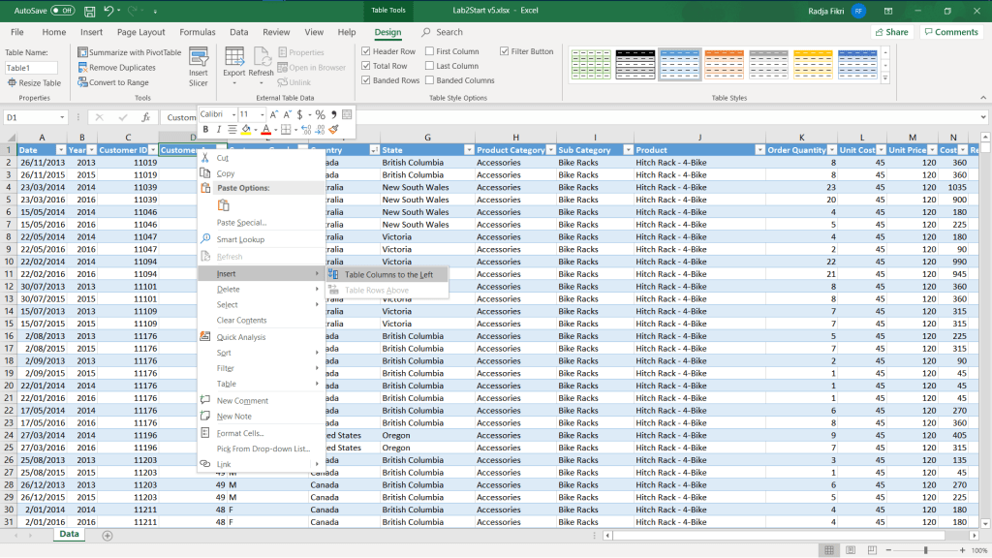Uncheck the Header Row checkbox

coord(366,51)
